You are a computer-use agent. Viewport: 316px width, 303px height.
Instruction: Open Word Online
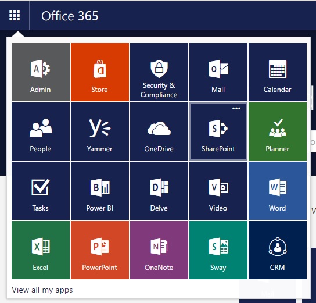click(x=278, y=191)
